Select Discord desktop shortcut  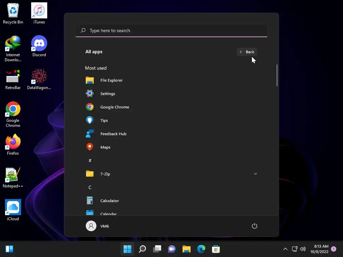pos(39,46)
